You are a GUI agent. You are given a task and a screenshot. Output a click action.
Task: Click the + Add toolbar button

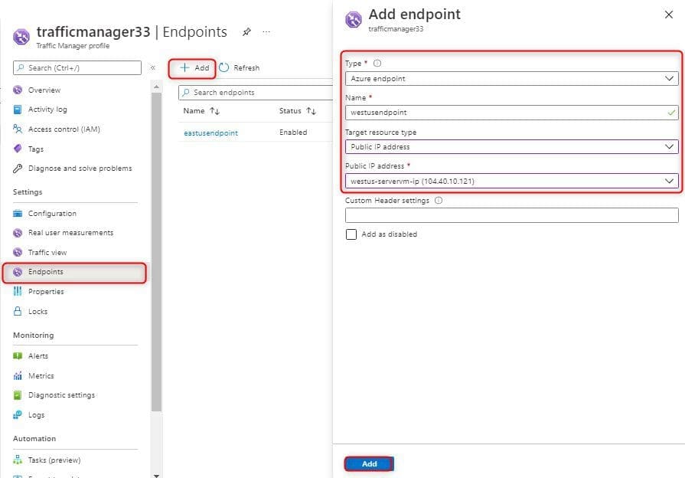pos(194,67)
